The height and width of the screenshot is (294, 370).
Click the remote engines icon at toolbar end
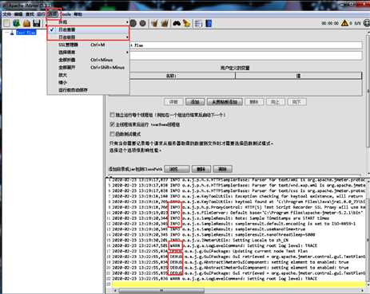(366, 23)
